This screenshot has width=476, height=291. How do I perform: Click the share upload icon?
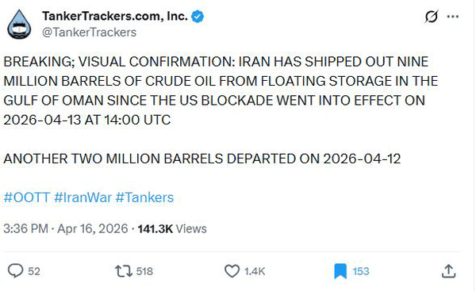(x=449, y=271)
